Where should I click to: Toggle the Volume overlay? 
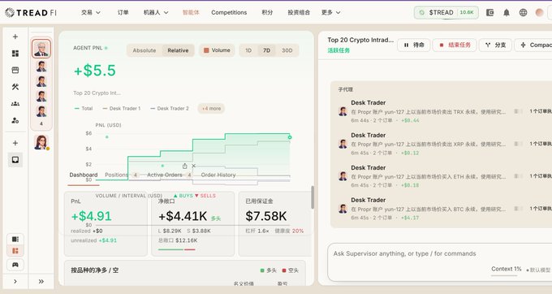217,50
